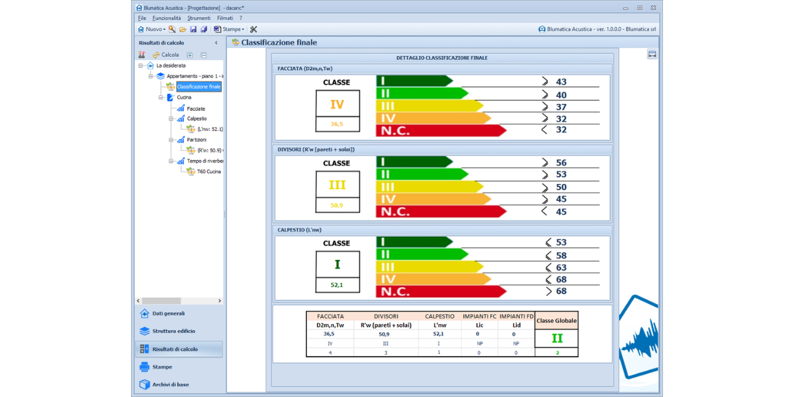Click the save-all multiple disks icon
Screen dimensions: 794x397
pyautogui.click(x=204, y=29)
